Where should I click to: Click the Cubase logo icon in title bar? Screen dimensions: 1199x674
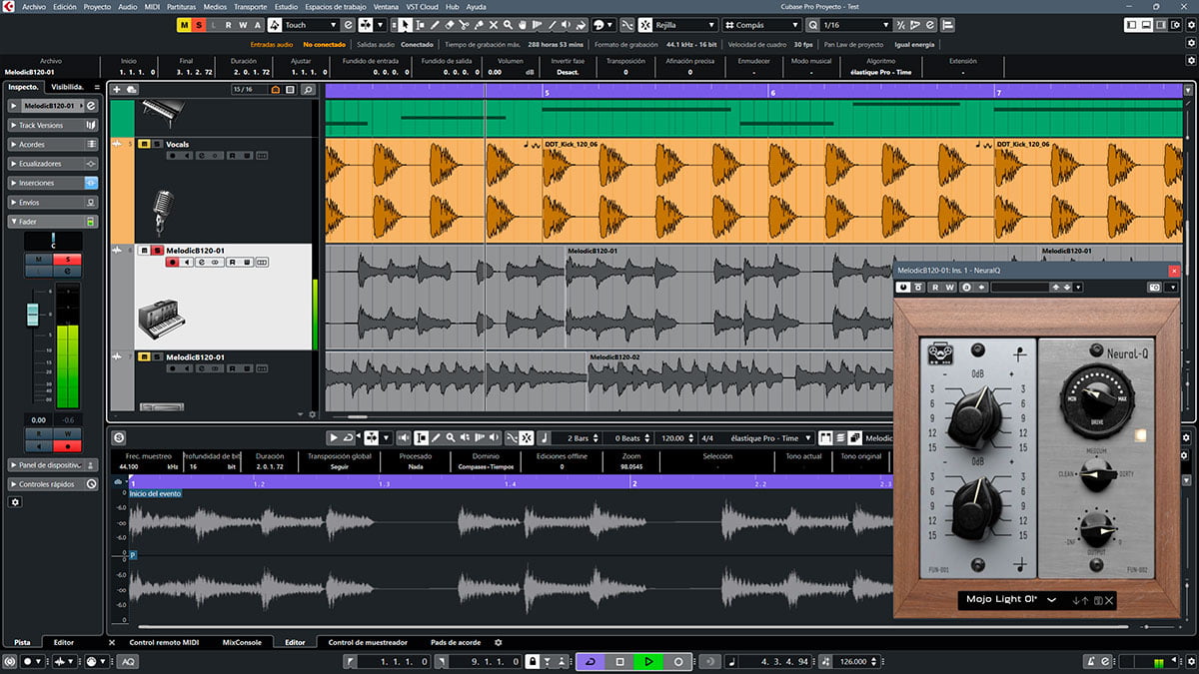tap(9, 6)
